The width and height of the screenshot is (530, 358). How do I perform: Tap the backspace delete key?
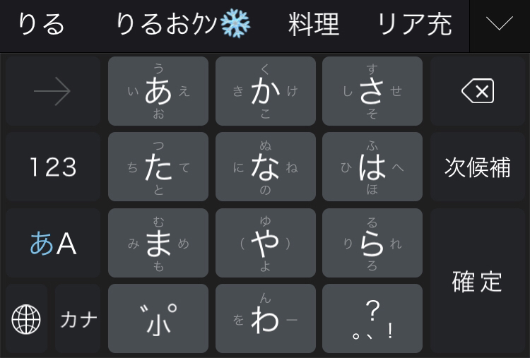478,91
